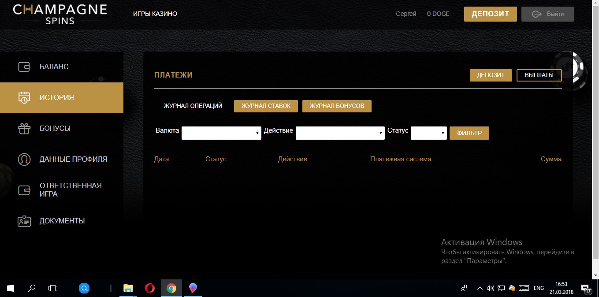
Task: Click the taskbar clock and date
Action: 561,288
